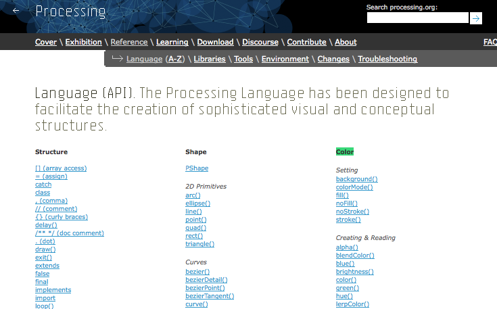Open the // (comment) reference
Viewport: 497px width, 309px height.
tap(56, 209)
